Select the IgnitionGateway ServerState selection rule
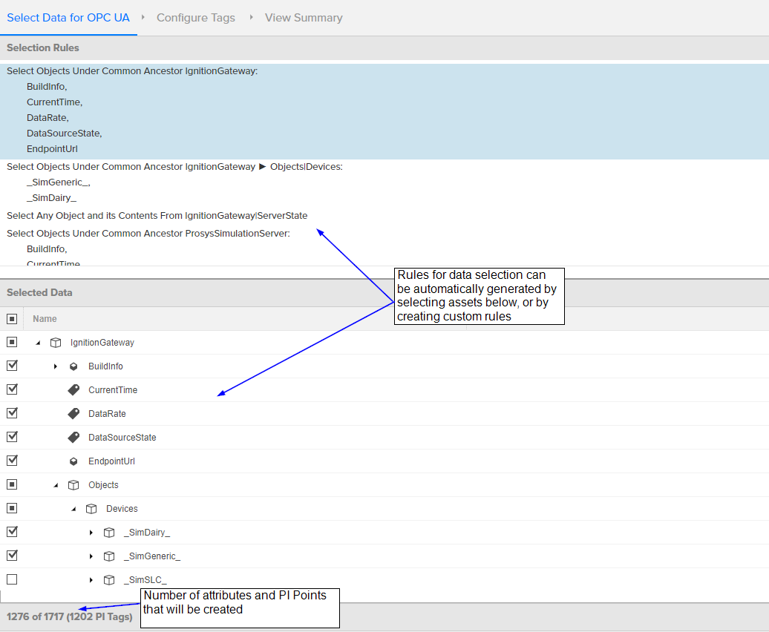Image resolution: width=769 pixels, height=632 pixels. coord(157,216)
